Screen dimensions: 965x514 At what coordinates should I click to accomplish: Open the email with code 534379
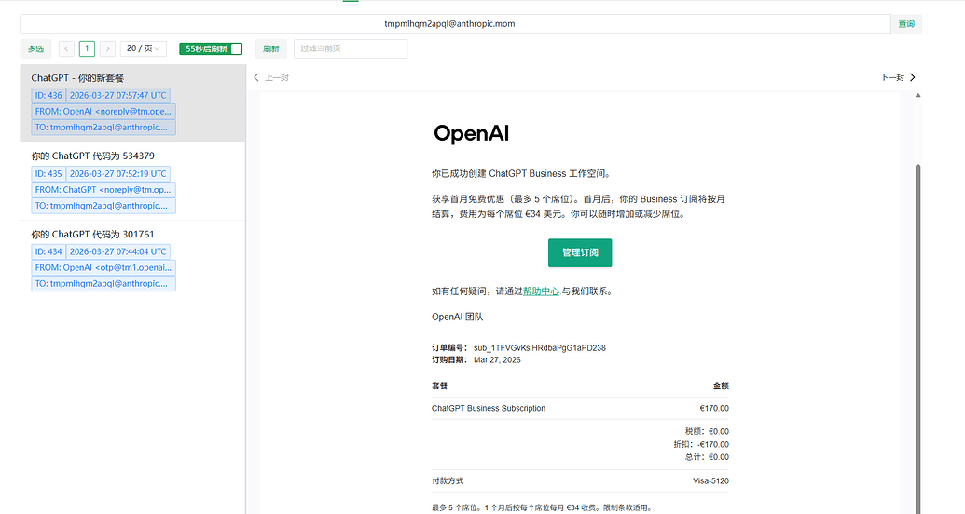coord(133,181)
